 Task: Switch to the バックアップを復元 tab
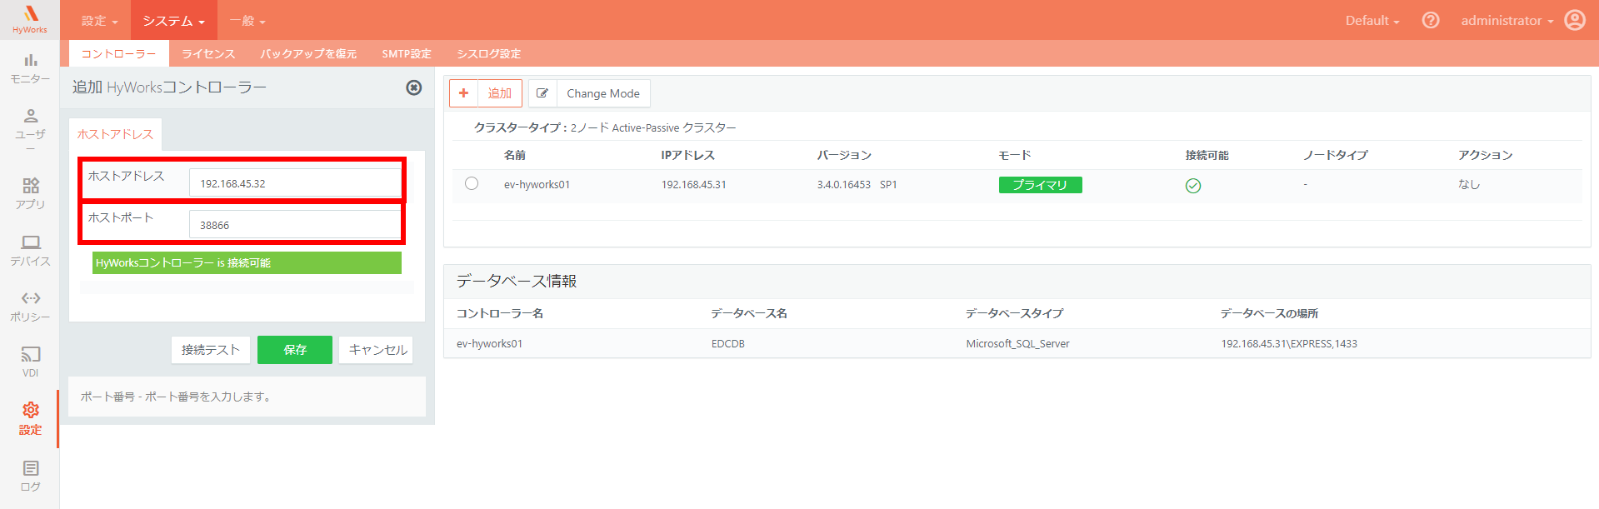308,53
